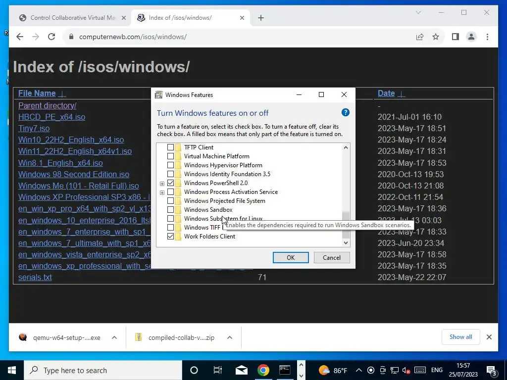Check Windows Identity Foundation 3.5 box
507x380 pixels.
coord(170,174)
